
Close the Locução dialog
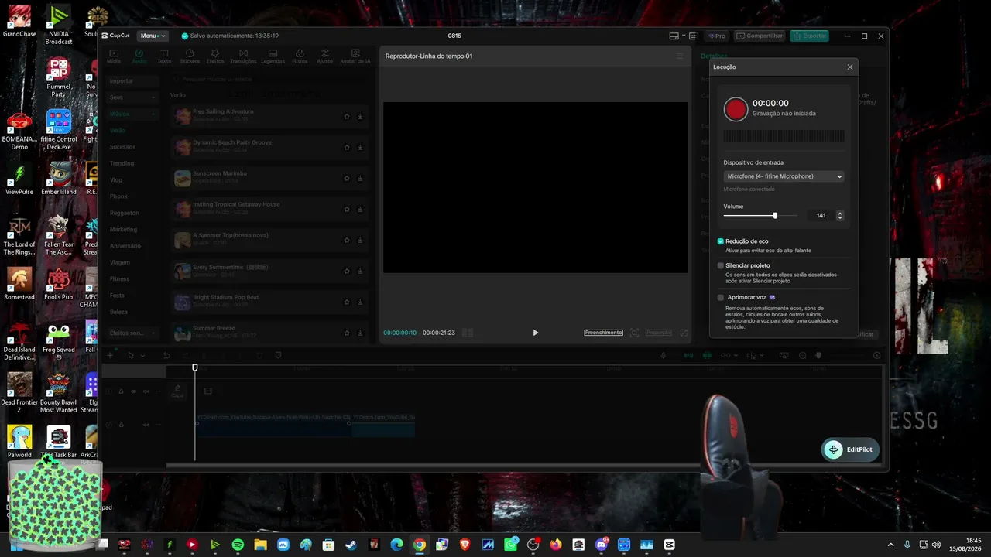850,67
